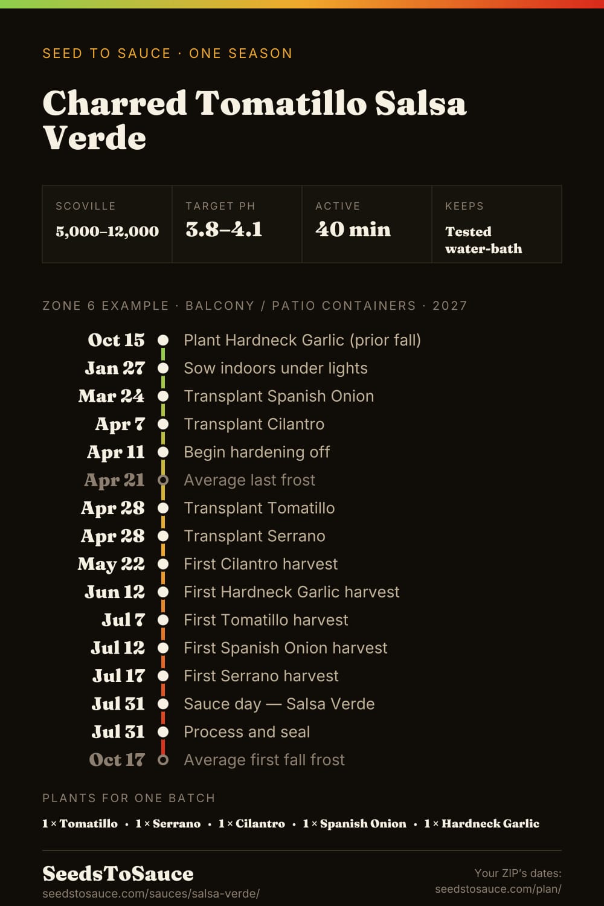Click the Active 40 min stat box
This screenshot has width=604, height=906.
pos(367,224)
